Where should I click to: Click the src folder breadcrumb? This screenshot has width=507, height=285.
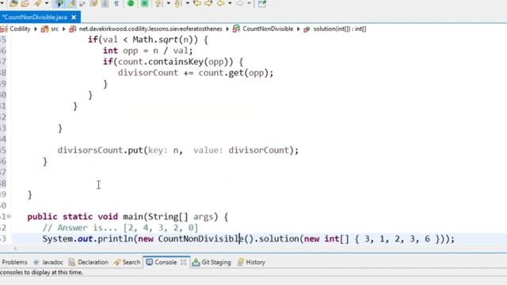click(x=55, y=28)
